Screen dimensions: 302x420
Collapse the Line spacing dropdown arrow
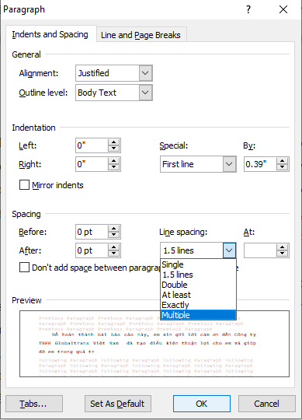[x=229, y=250]
